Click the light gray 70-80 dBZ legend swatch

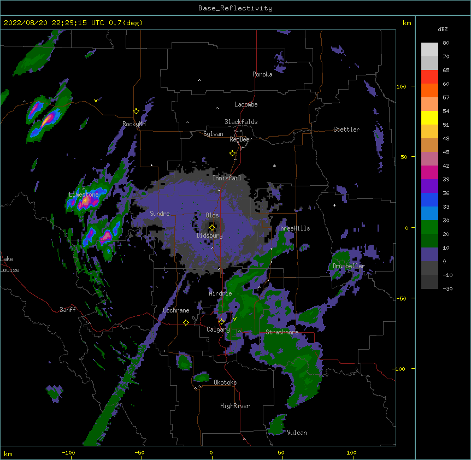(x=429, y=50)
